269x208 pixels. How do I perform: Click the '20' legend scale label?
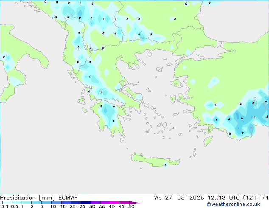tap(73, 206)
